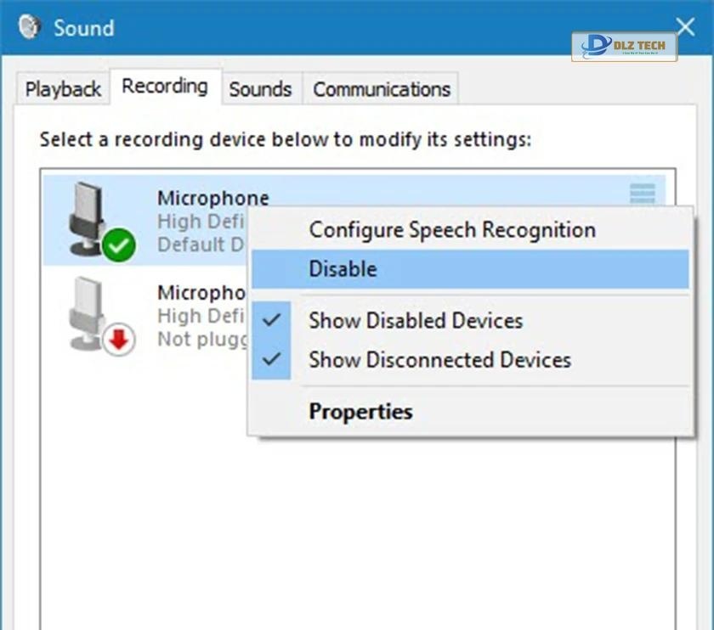Click the Sound speaker icon in title bar
Viewport: 714px width, 630px height.
(x=31, y=27)
